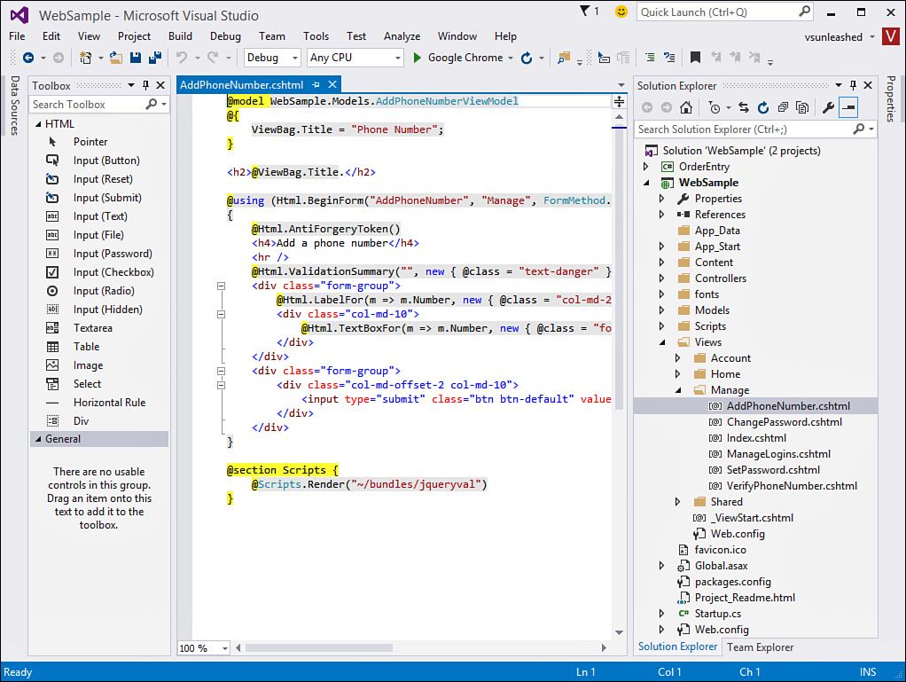Click the editor horizontal scrollbar thumb

[319, 648]
